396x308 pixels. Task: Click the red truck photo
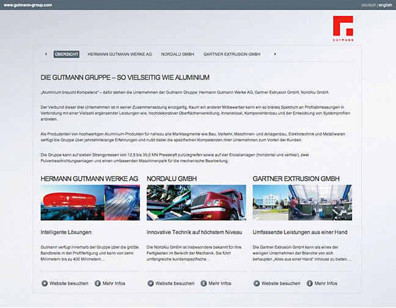point(218,202)
